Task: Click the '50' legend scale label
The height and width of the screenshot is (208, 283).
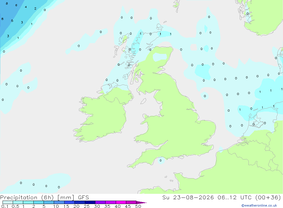Action: coord(138,206)
